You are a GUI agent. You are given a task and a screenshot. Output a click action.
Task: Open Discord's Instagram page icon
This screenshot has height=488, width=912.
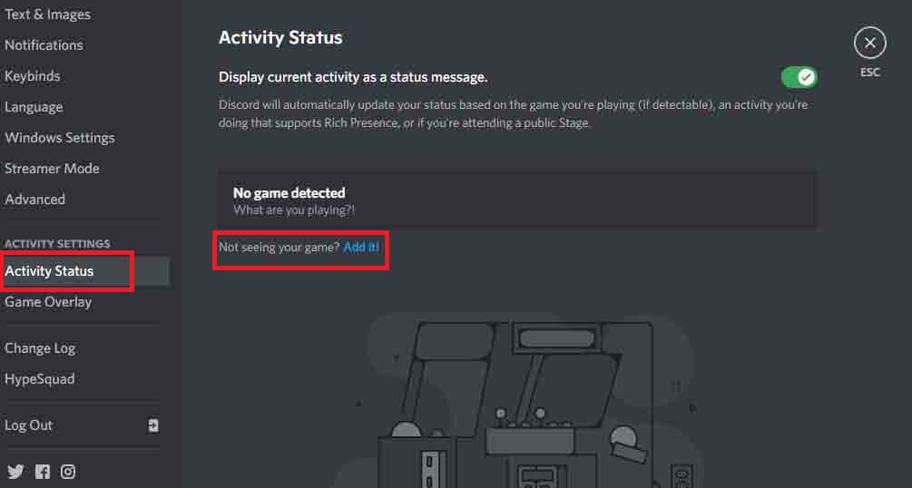pyautogui.click(x=68, y=471)
